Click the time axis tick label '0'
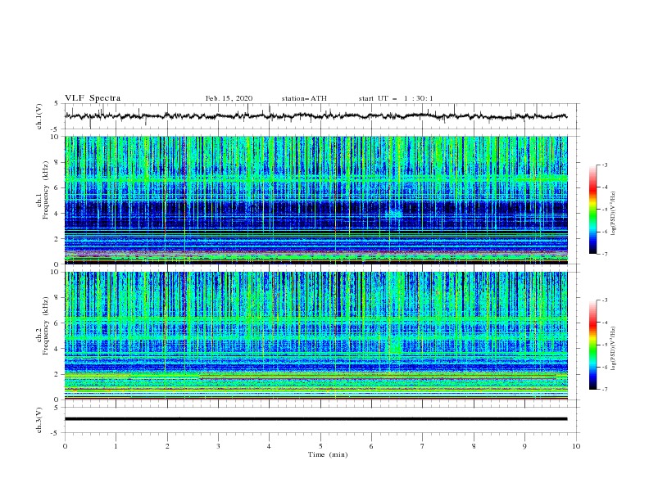Viewport: 649px width, 501px height. [65, 446]
